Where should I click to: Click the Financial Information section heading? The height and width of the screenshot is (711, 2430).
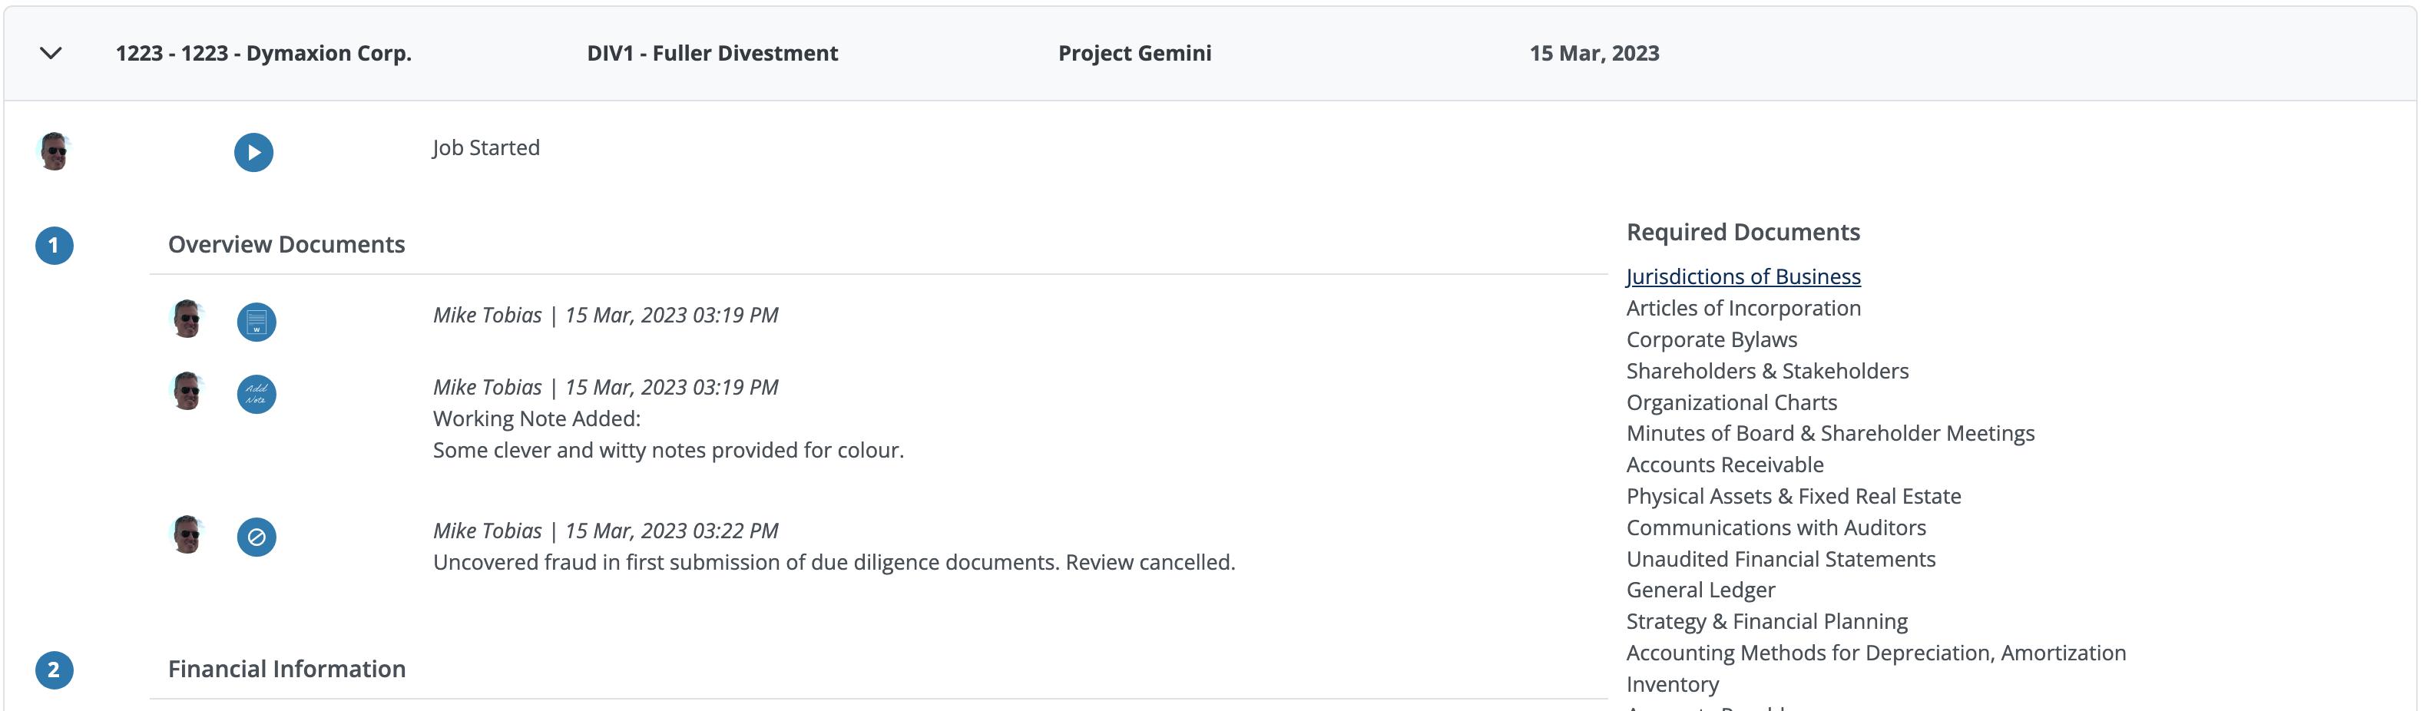[286, 669]
